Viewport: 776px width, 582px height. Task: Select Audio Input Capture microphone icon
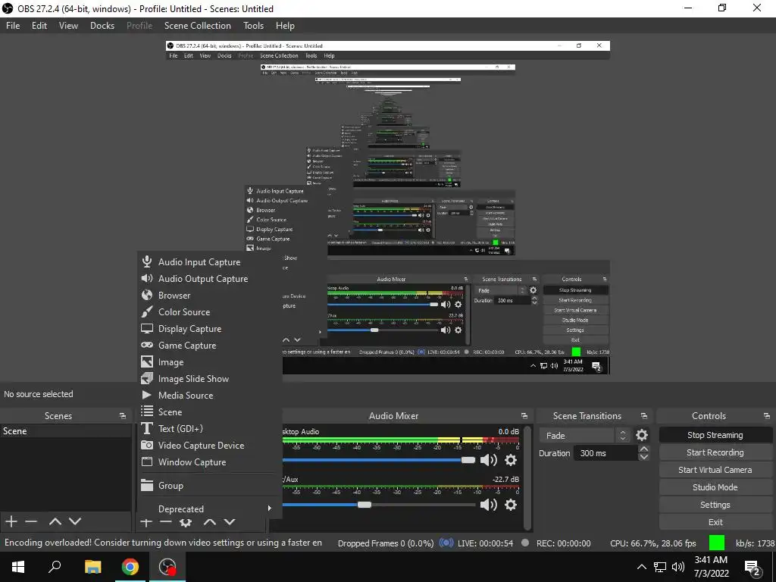click(x=146, y=261)
